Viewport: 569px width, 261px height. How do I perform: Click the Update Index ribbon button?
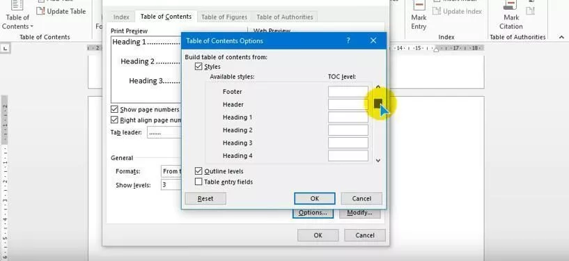(458, 11)
